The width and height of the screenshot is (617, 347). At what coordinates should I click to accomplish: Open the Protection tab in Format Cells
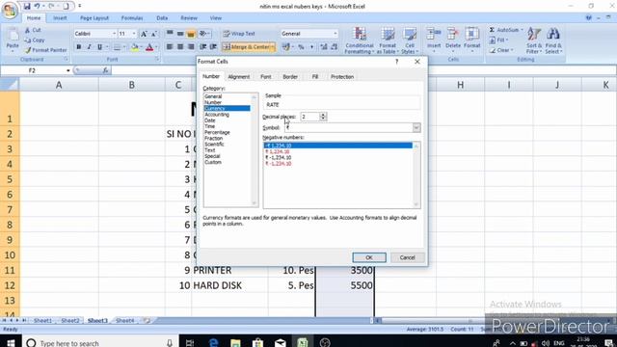tap(342, 77)
